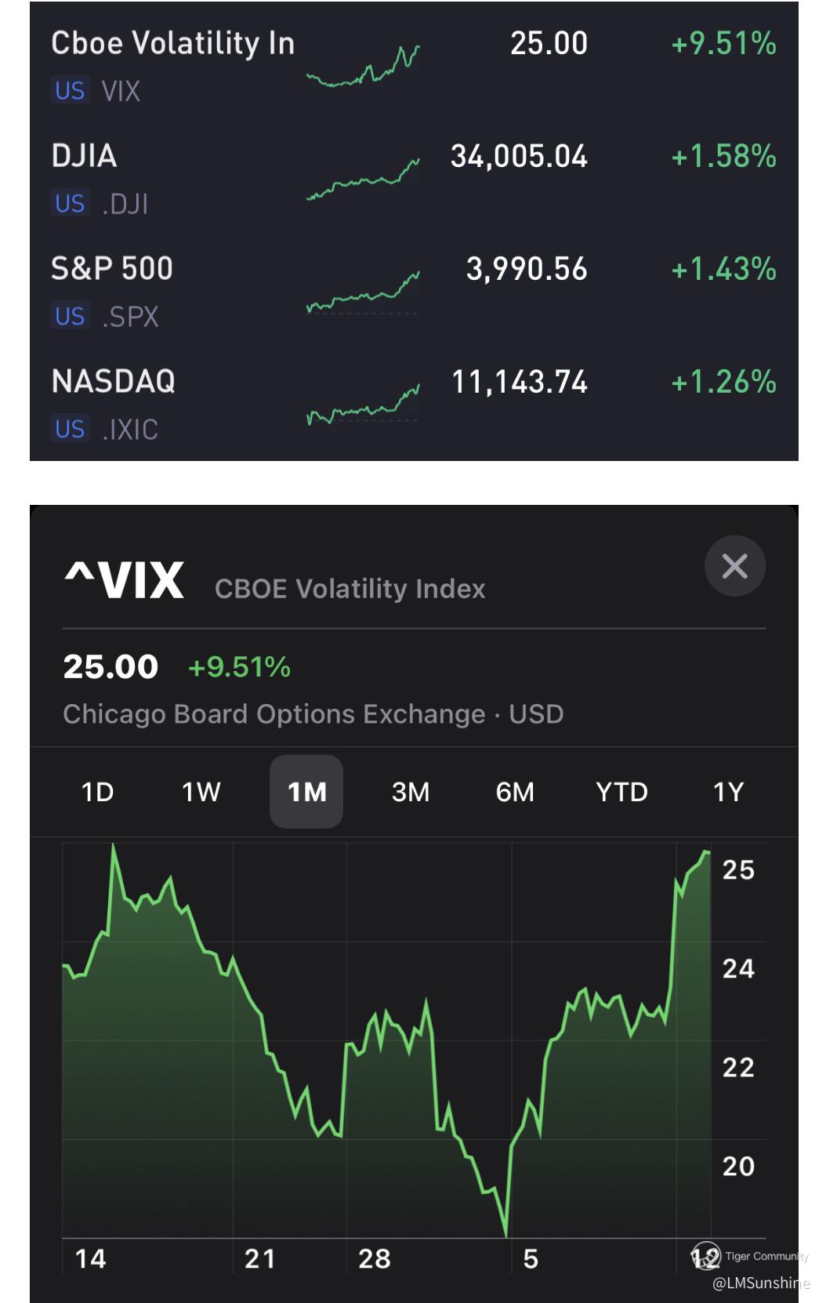The height and width of the screenshot is (1303, 826).
Task: Open the S&P 500 index row
Action: tap(112, 269)
